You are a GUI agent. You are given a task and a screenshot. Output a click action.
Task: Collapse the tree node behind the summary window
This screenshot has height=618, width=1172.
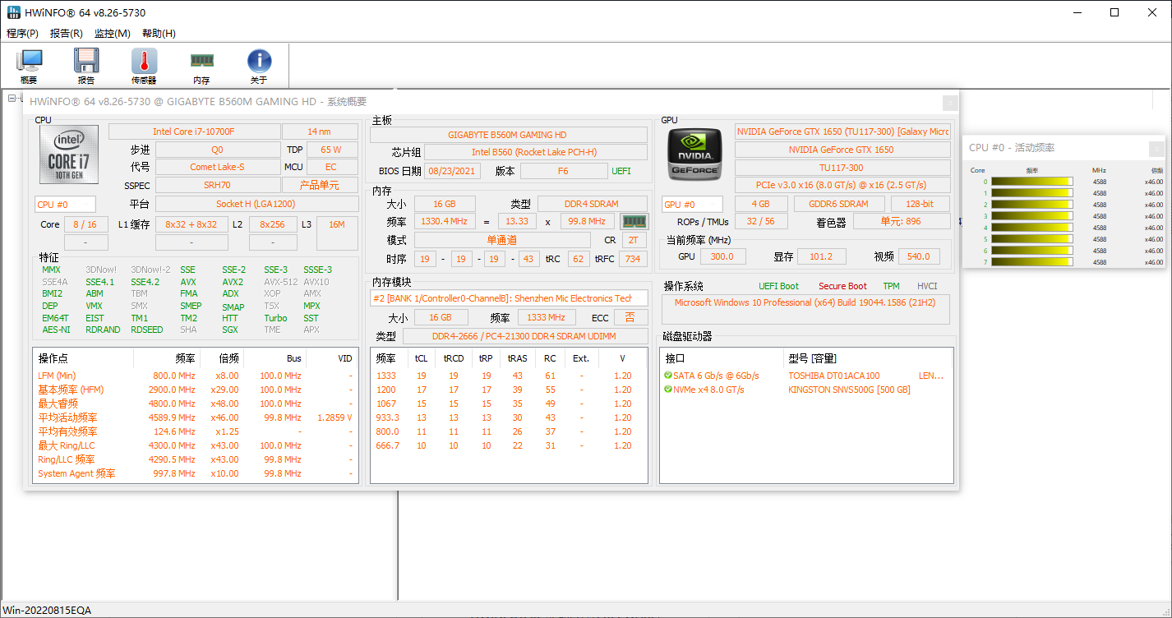pos(12,99)
